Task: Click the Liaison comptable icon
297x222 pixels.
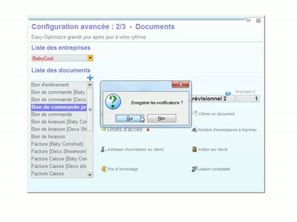Action: pos(194,169)
